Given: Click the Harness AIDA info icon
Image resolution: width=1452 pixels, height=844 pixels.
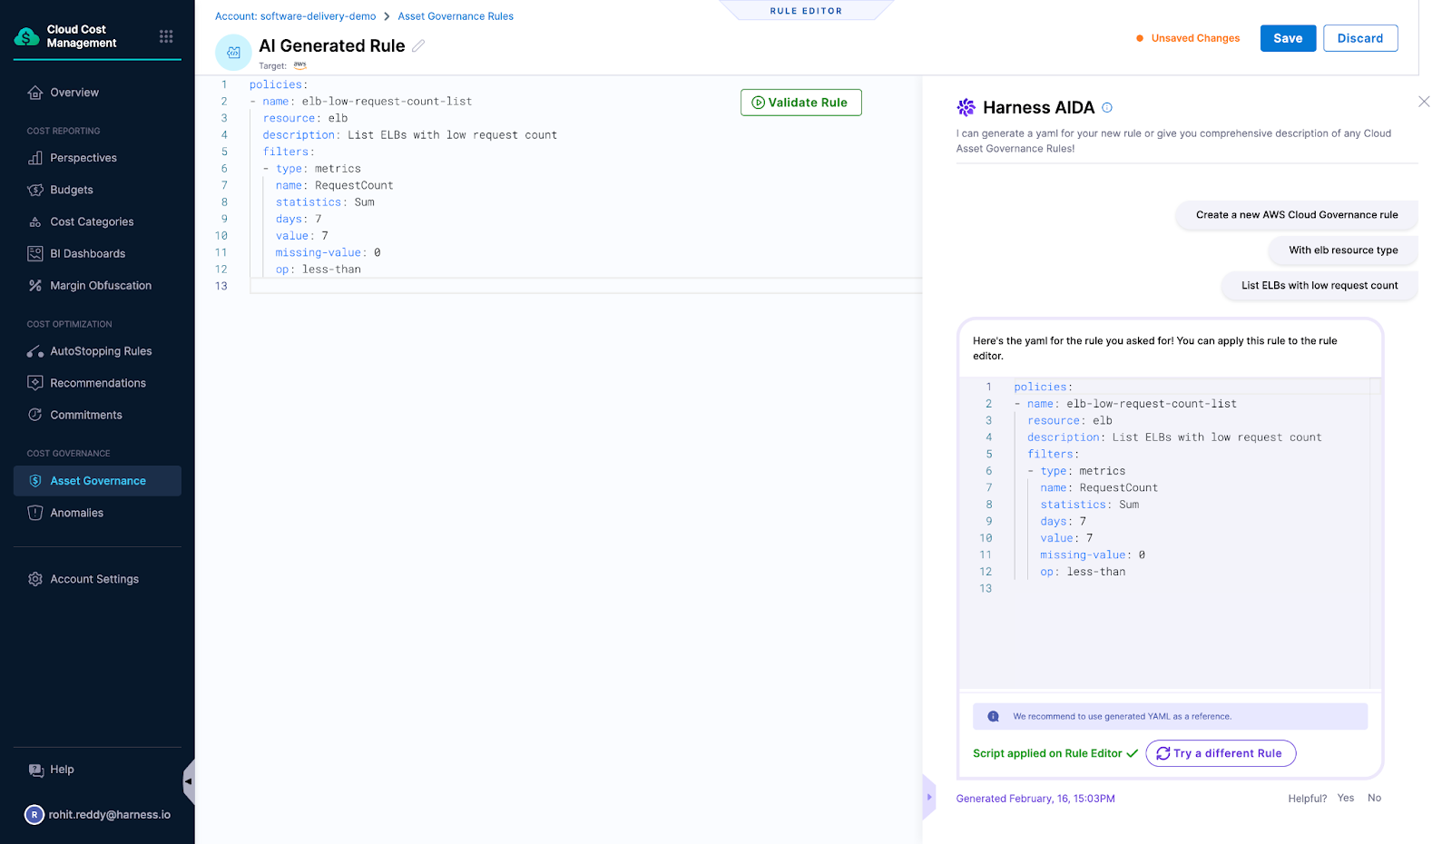Looking at the screenshot, I should tap(1107, 107).
